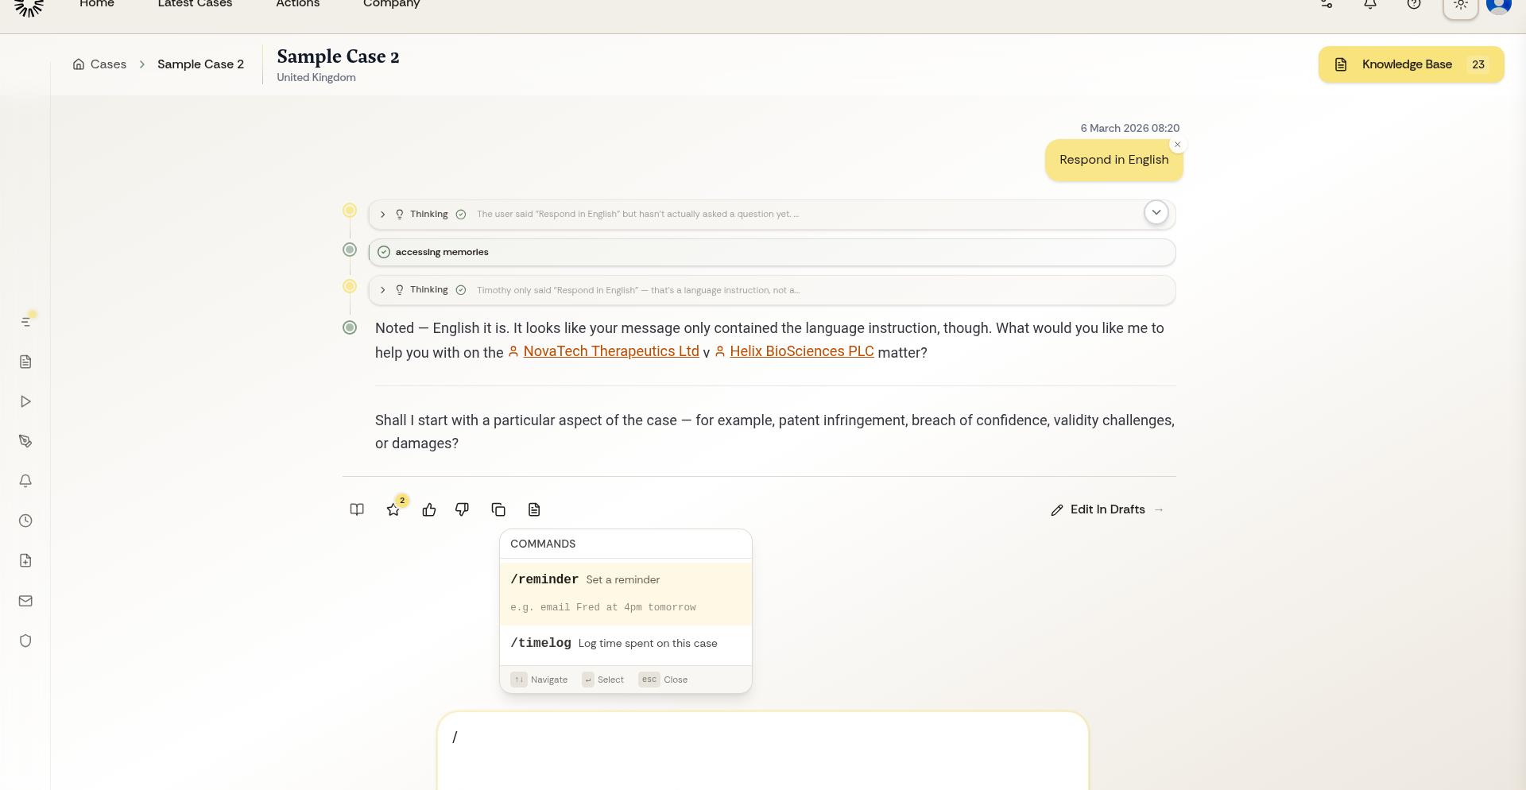Open NovaTech Therapeutics Ltd link

click(610, 351)
